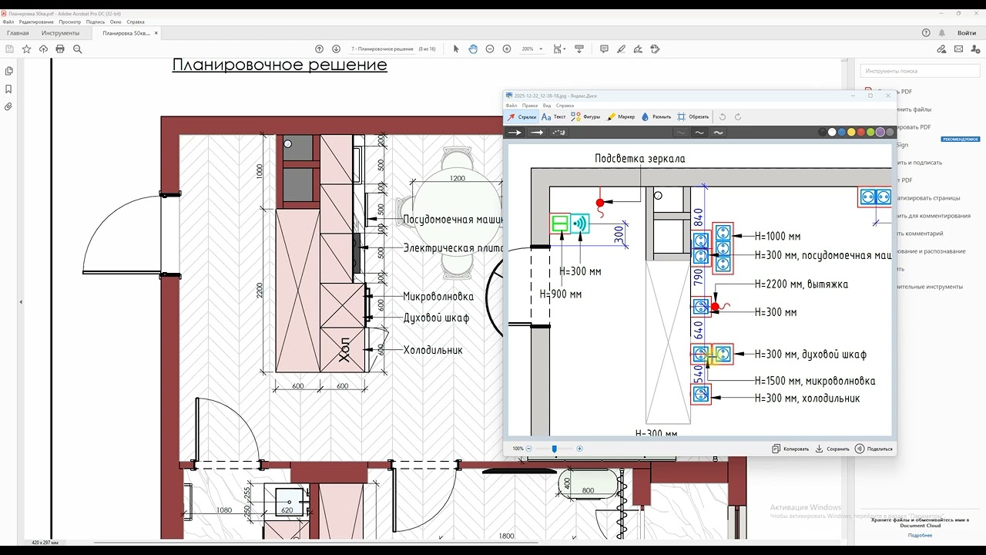Image resolution: width=986 pixels, height=555 pixels.
Task: Open the Подпись menu
Action: [x=96, y=22]
